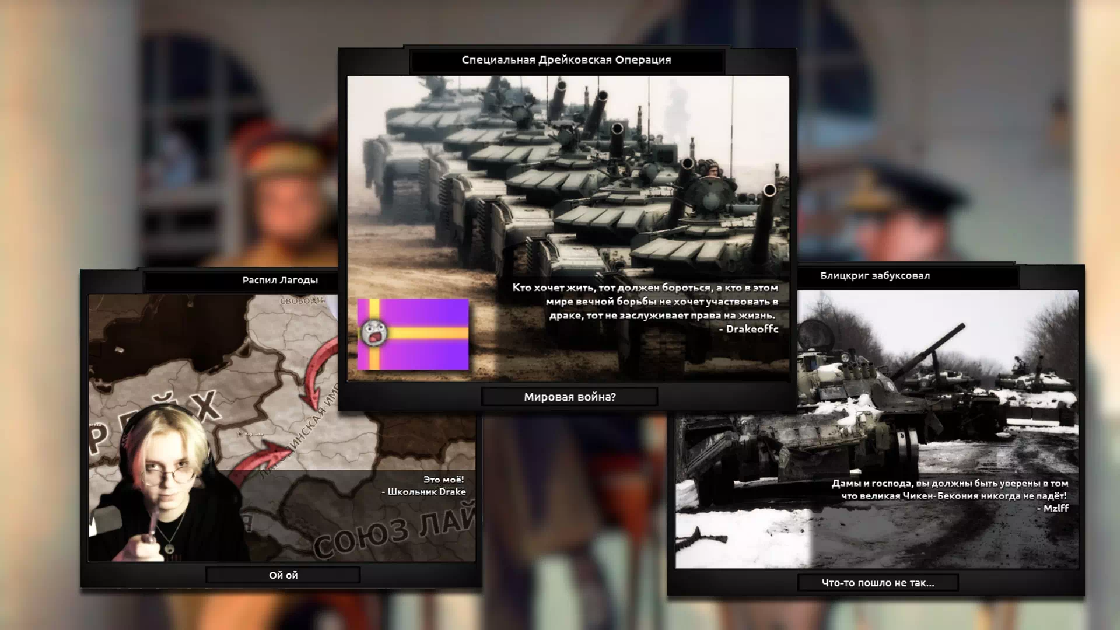
Task: Click the Mzlff Чикен-Бекония quote text
Action: (950, 495)
